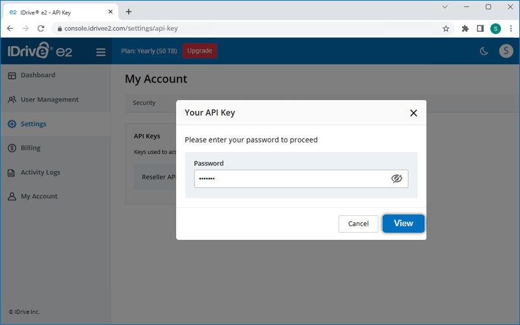
Task: Toggle password visibility eye icon
Action: pos(396,179)
